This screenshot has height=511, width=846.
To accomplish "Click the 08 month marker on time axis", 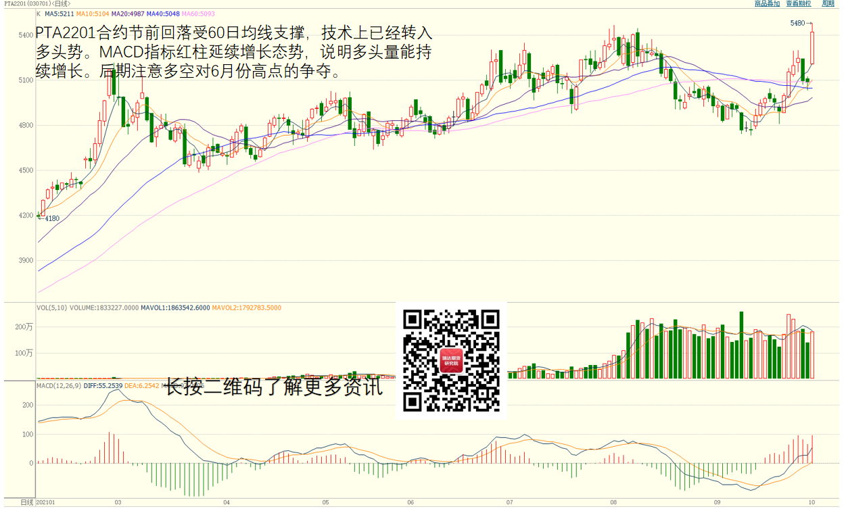I will [x=613, y=503].
